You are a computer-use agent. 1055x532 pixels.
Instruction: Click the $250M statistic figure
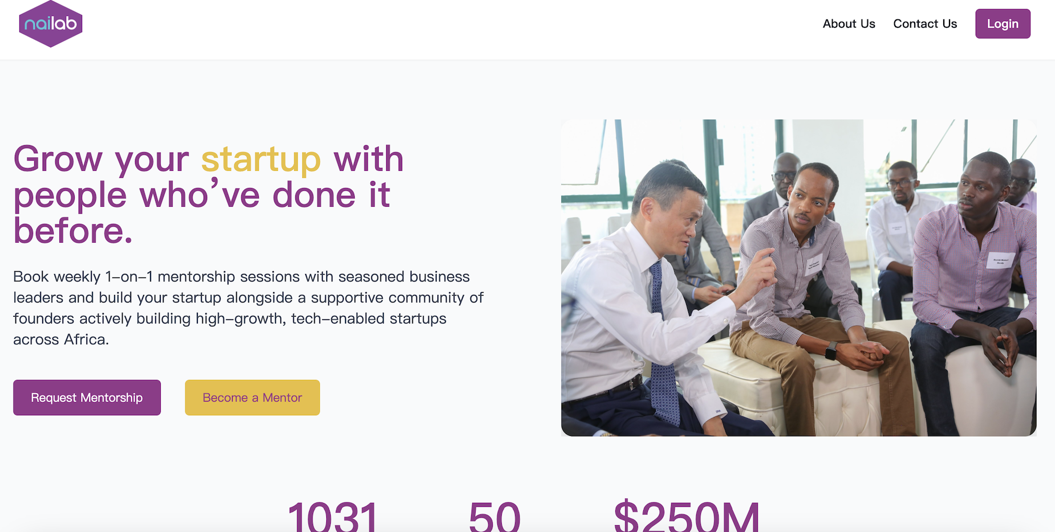pos(687,516)
